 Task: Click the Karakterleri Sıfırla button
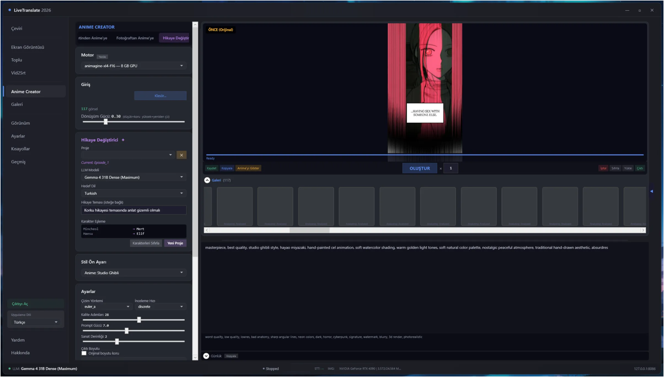[x=146, y=243]
